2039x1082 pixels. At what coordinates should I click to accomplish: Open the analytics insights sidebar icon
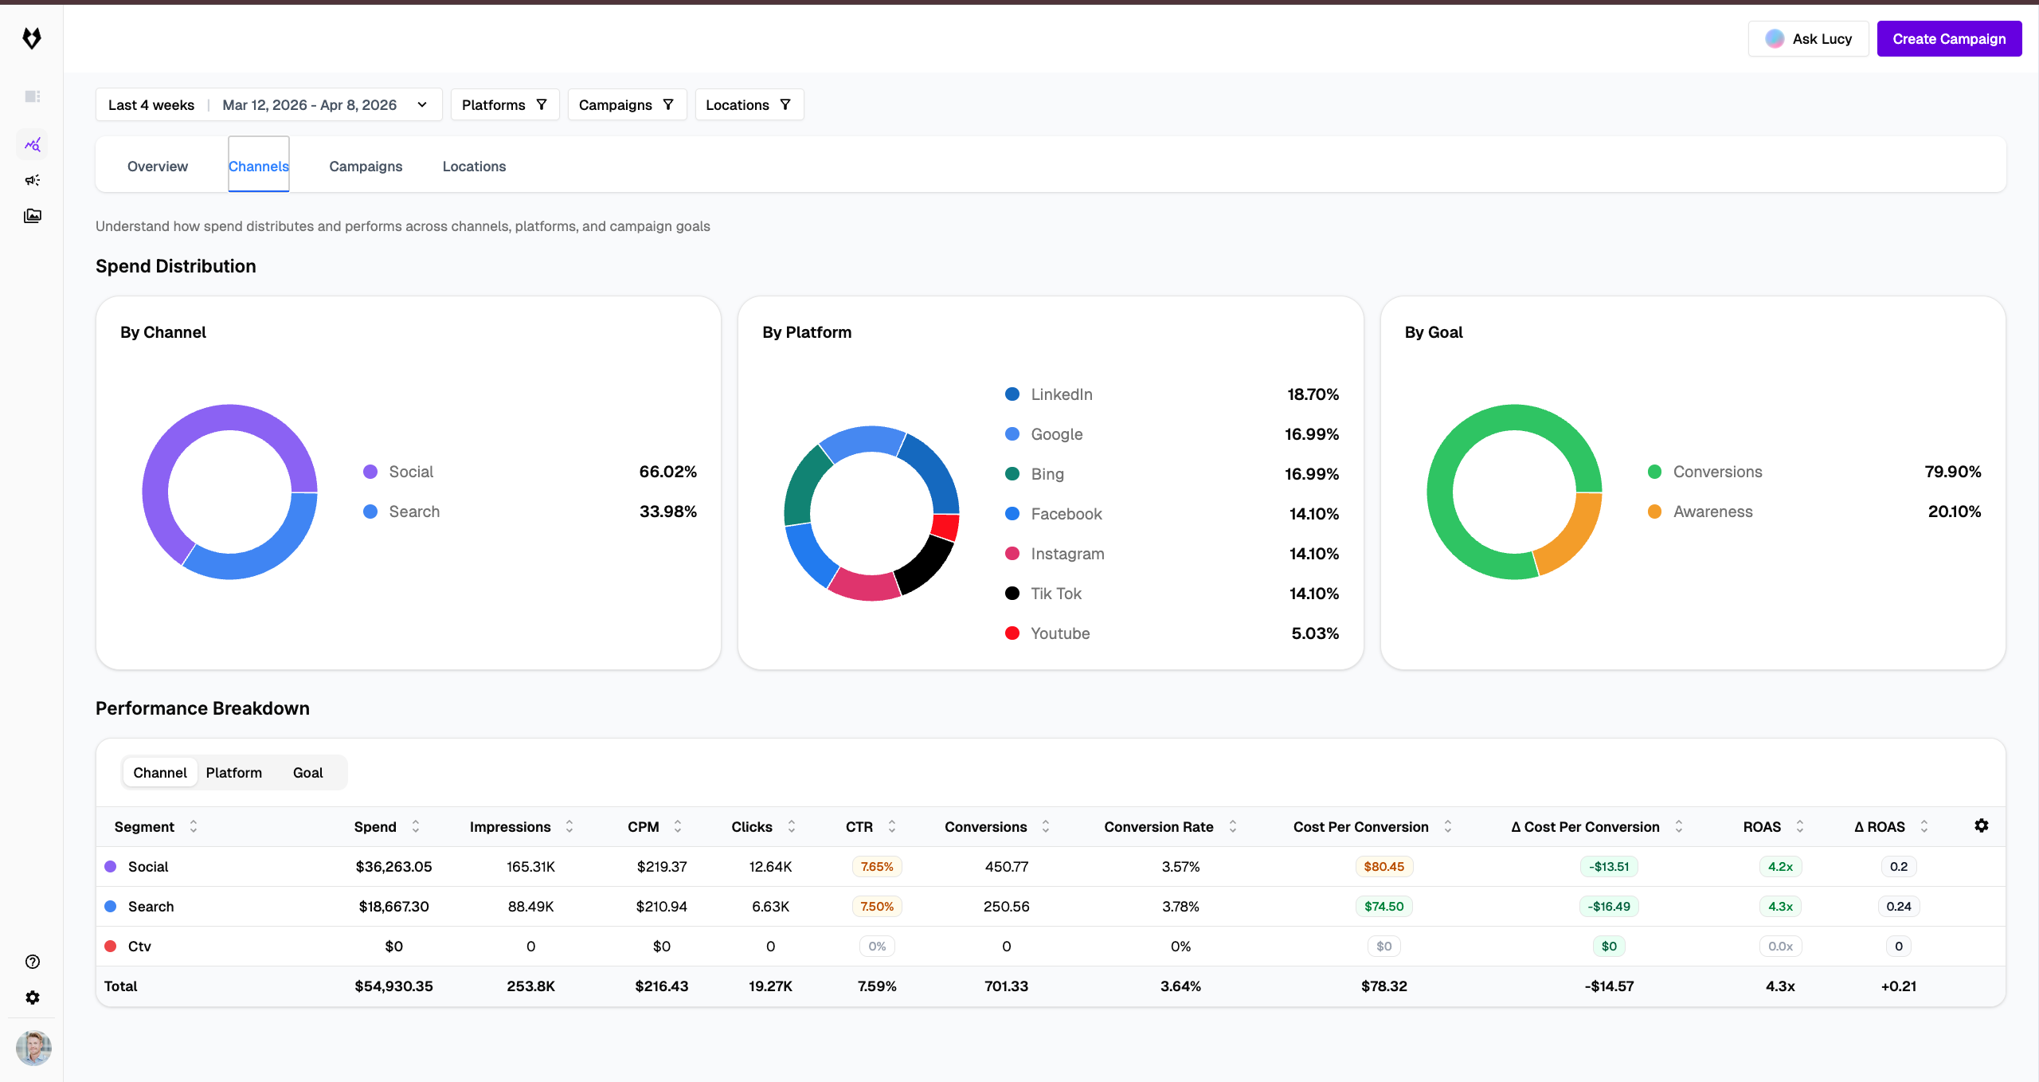pos(33,144)
